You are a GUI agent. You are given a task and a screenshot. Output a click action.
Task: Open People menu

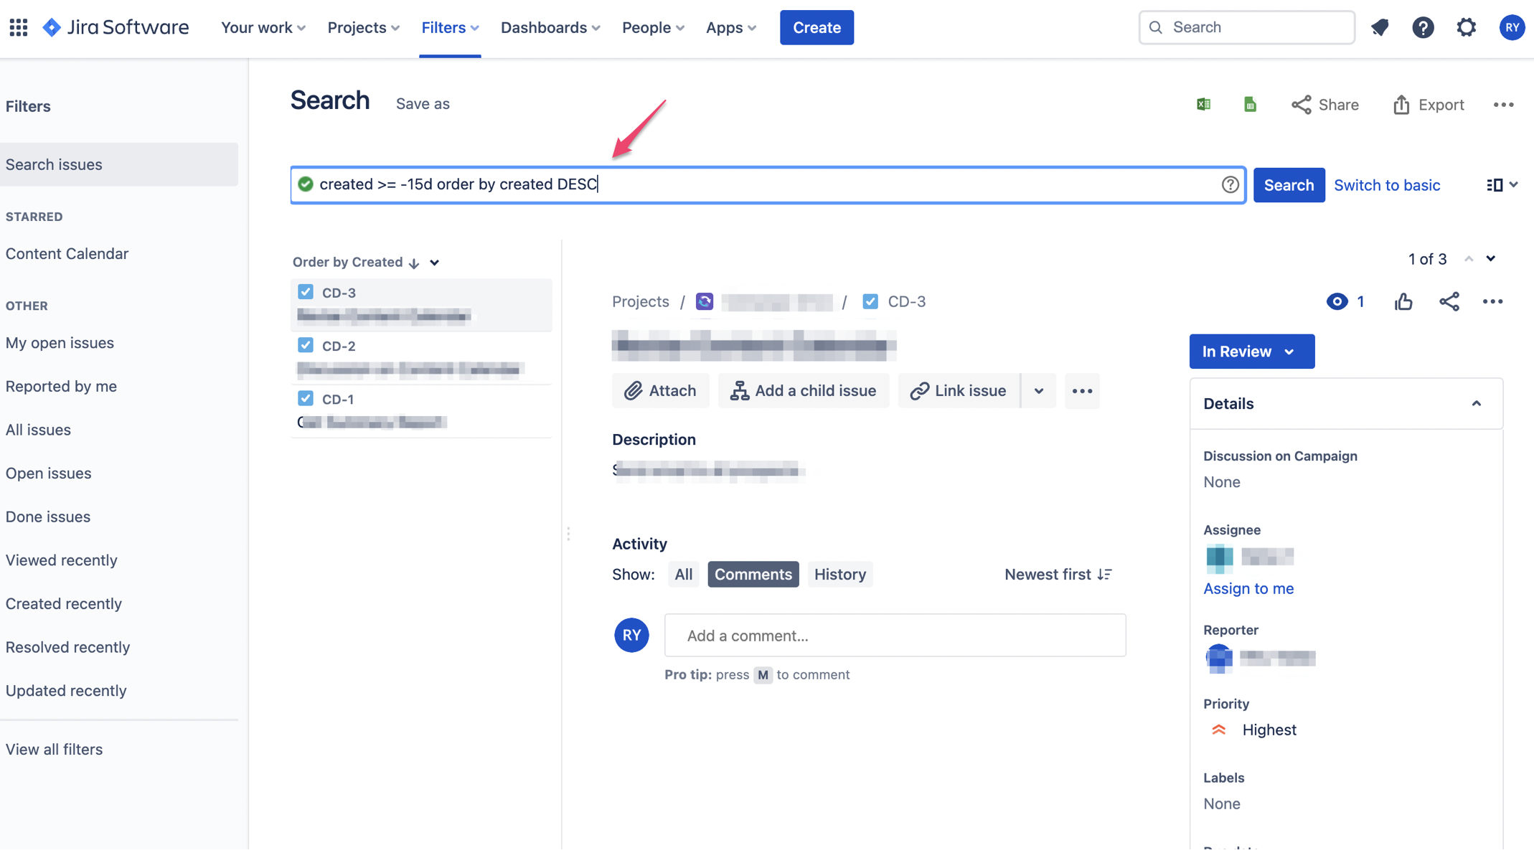[x=653, y=27]
